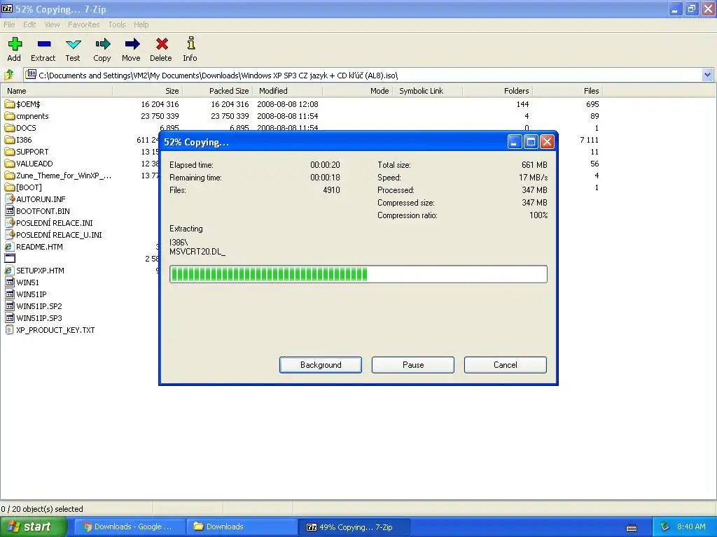Open the Tools menu
This screenshot has width=717, height=537.
(117, 24)
